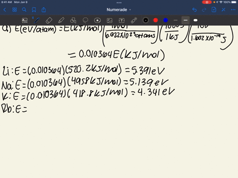Select the Eraser tool
The image size is (238, 178).
click(x=49, y=20)
